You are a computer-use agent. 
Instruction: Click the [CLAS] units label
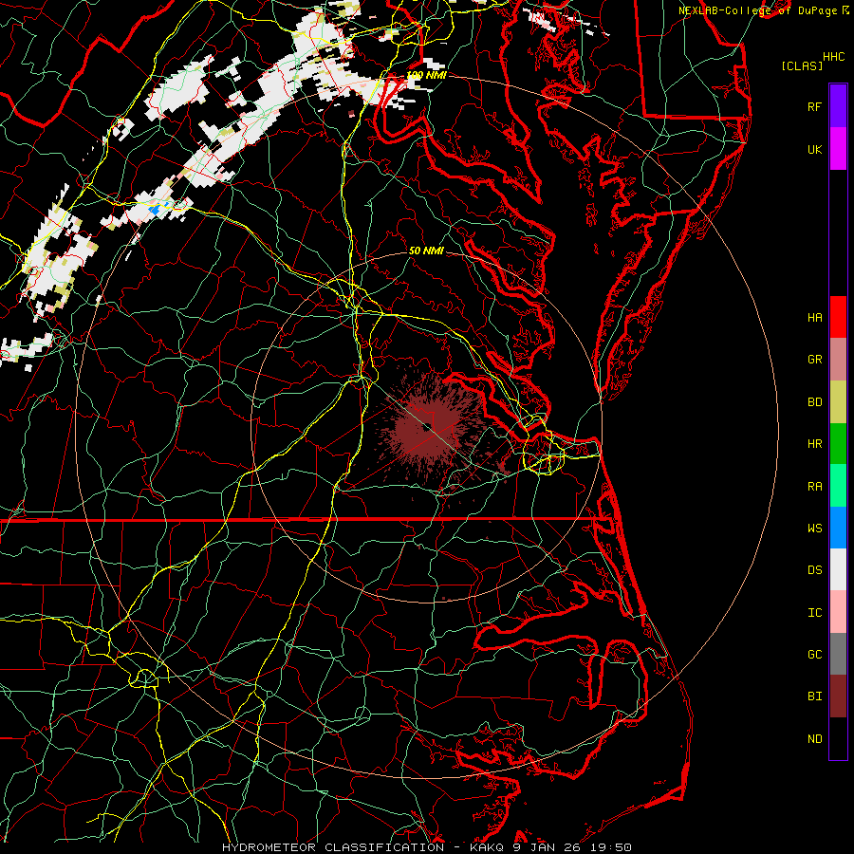(802, 65)
